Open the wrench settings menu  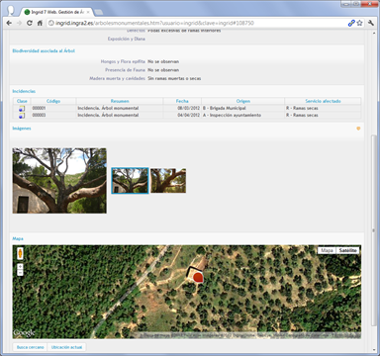click(x=371, y=23)
